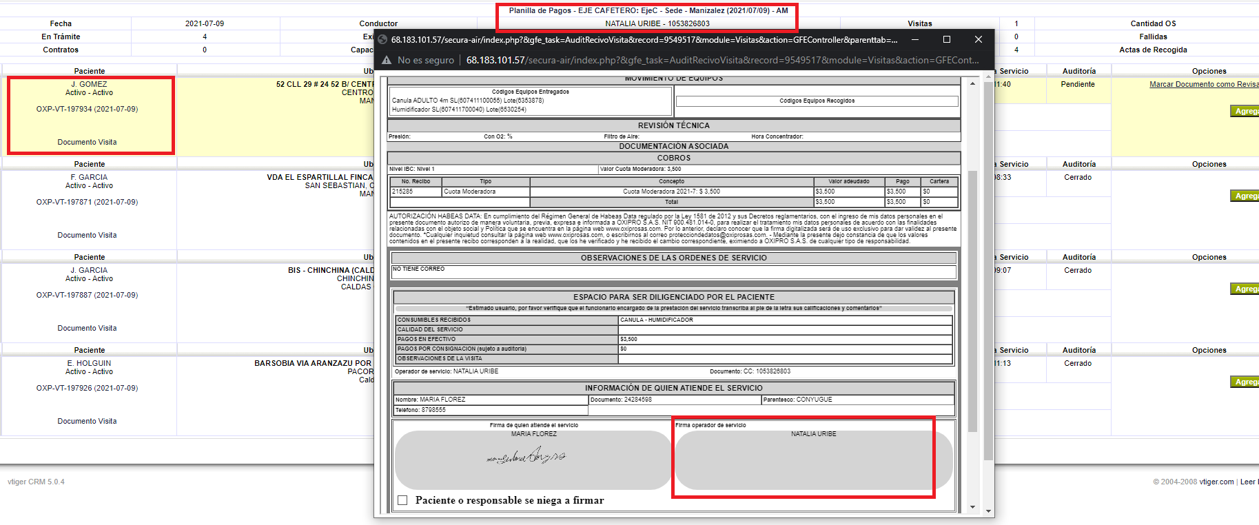Viewport: 1259px width, 525px height.
Task: Click the 'Pendiente' audit status
Action: tap(1078, 84)
